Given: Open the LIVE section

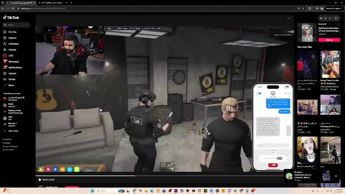Looking at the screenshot, I should pos(8,56).
